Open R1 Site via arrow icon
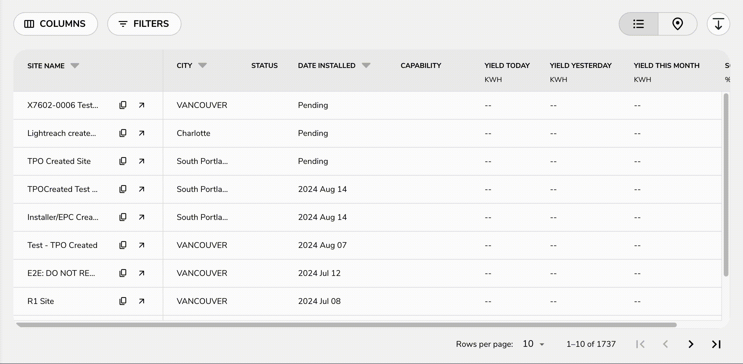This screenshot has height=364, width=743. click(141, 301)
